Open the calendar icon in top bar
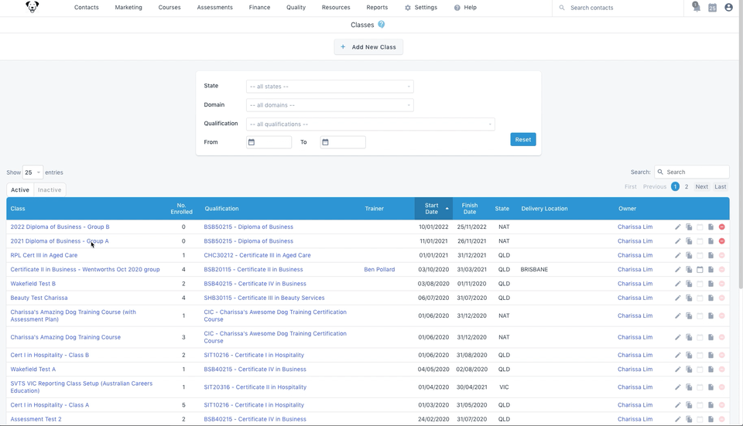 click(712, 8)
